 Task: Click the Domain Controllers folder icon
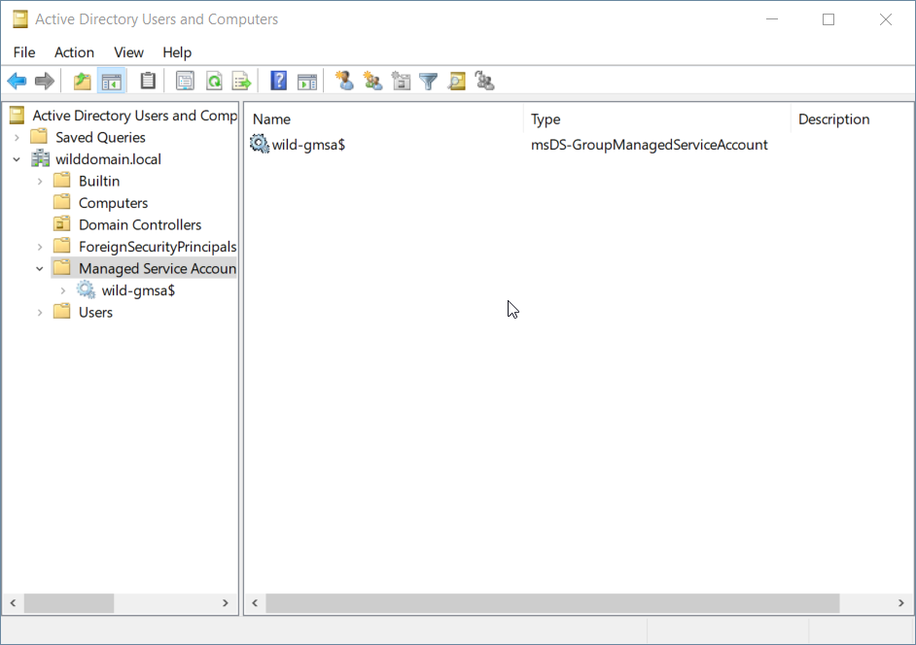(x=62, y=224)
